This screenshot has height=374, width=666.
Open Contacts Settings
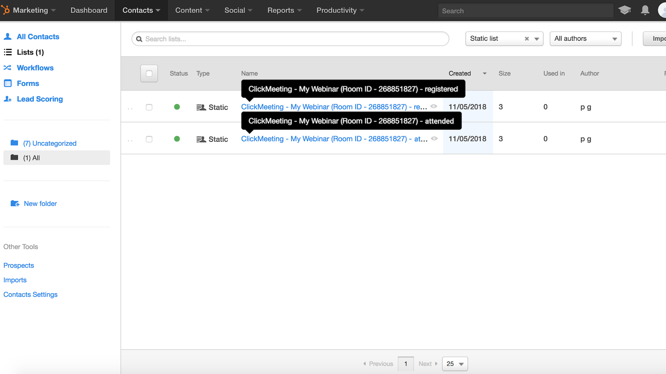coord(30,294)
